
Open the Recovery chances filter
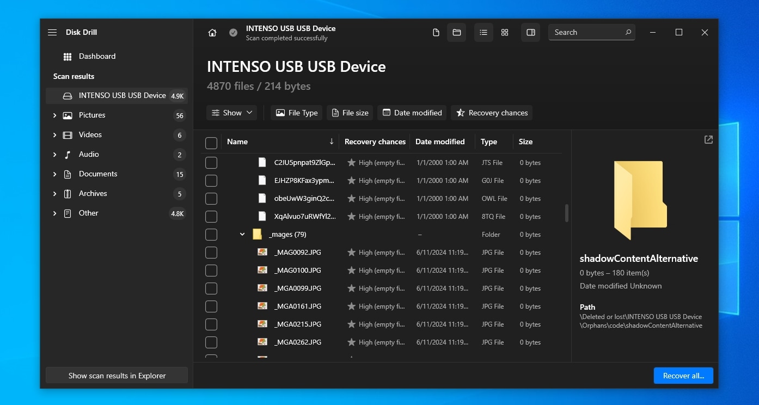click(492, 113)
